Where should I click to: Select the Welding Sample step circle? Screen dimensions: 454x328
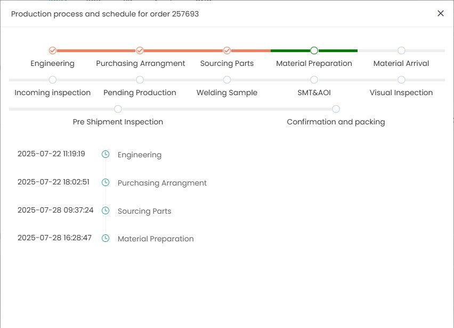pos(227,80)
